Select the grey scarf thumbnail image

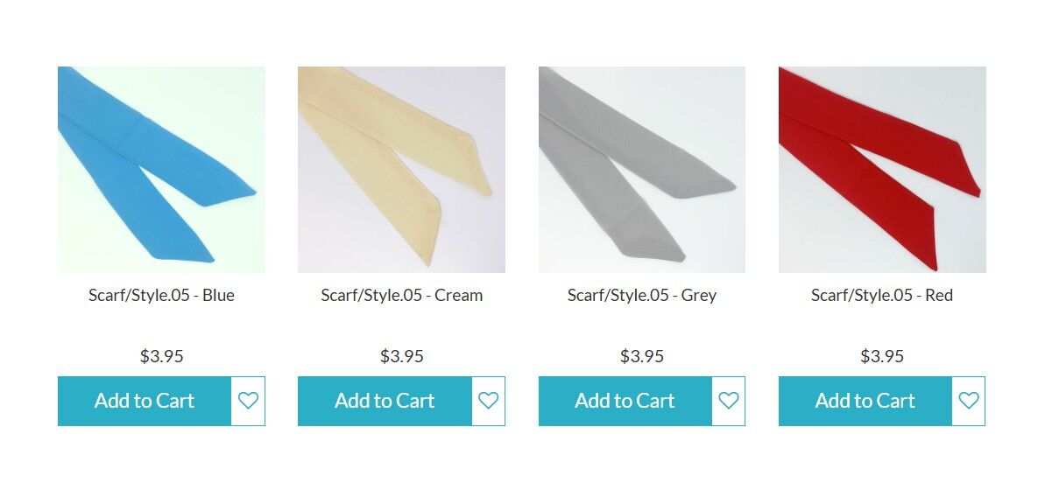(642, 170)
